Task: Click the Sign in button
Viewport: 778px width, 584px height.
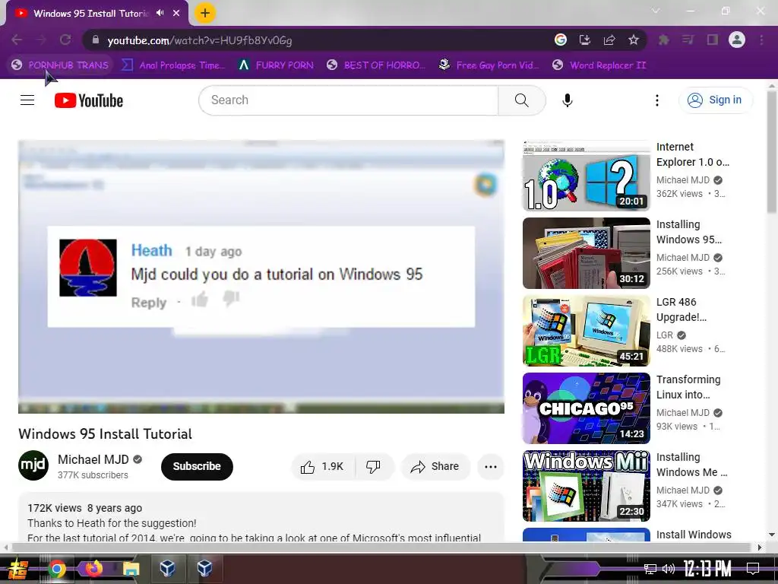Action: 715,100
